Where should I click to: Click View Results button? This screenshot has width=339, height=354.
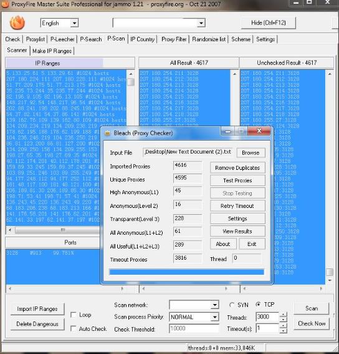click(x=237, y=232)
